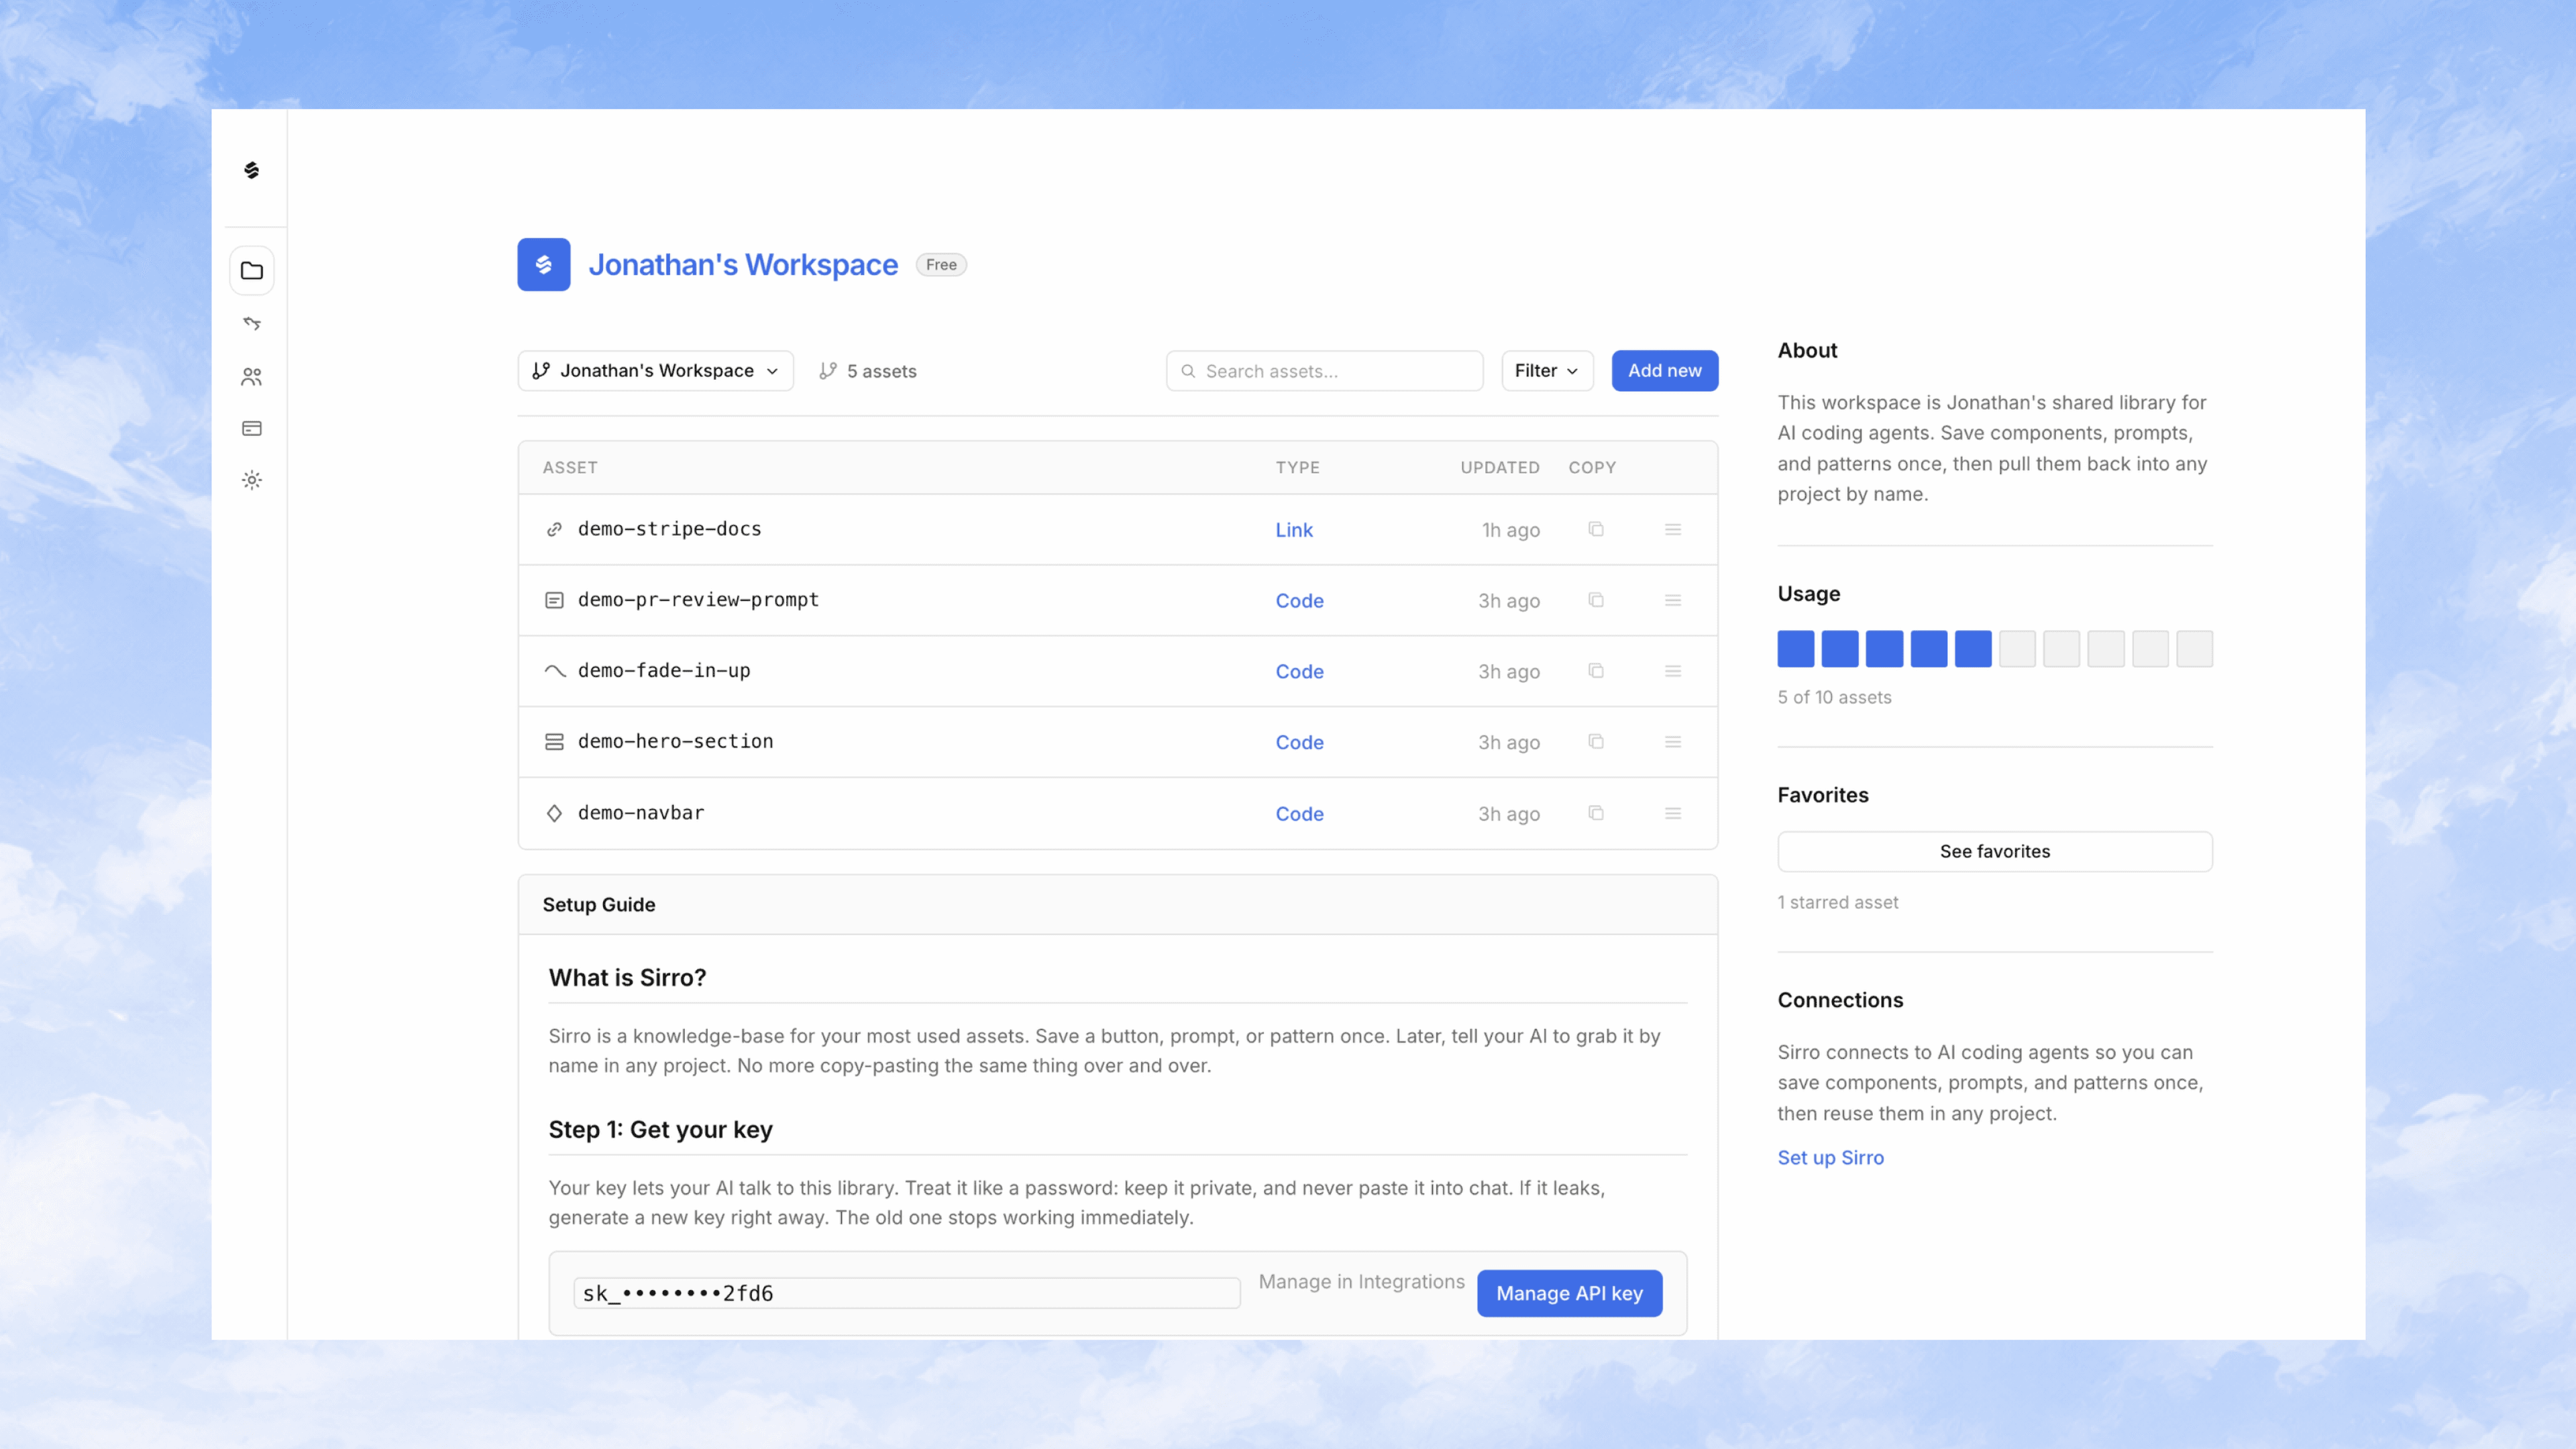Click the Setup Guide panel header
Viewport: 2576px width, 1449px height.
point(1118,905)
